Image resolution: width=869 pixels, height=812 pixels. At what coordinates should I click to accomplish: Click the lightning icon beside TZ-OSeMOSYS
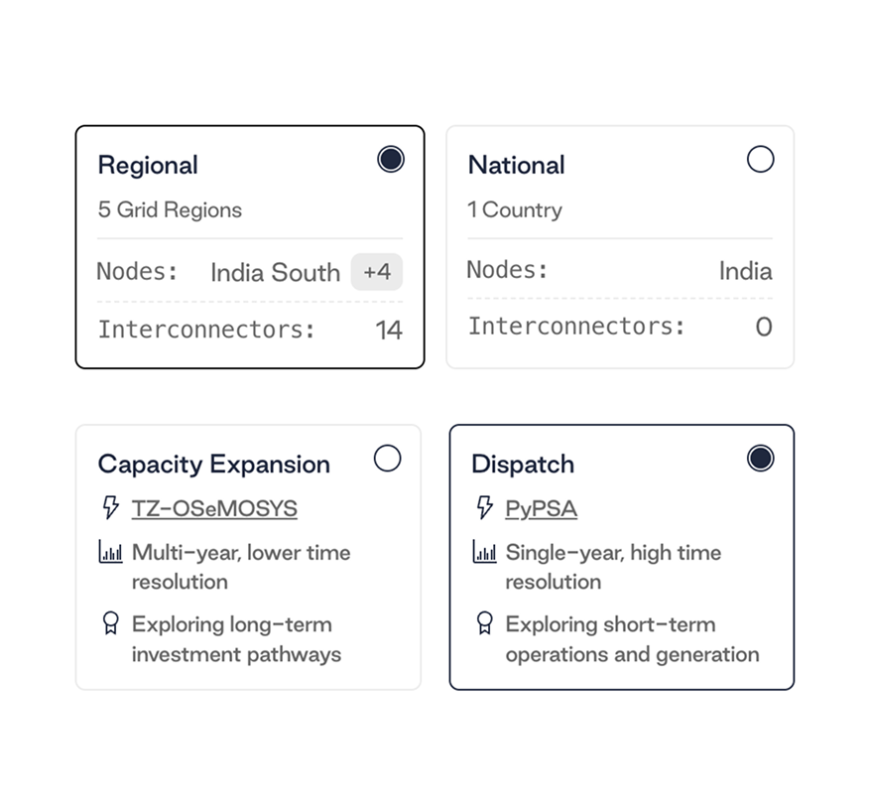point(111,508)
